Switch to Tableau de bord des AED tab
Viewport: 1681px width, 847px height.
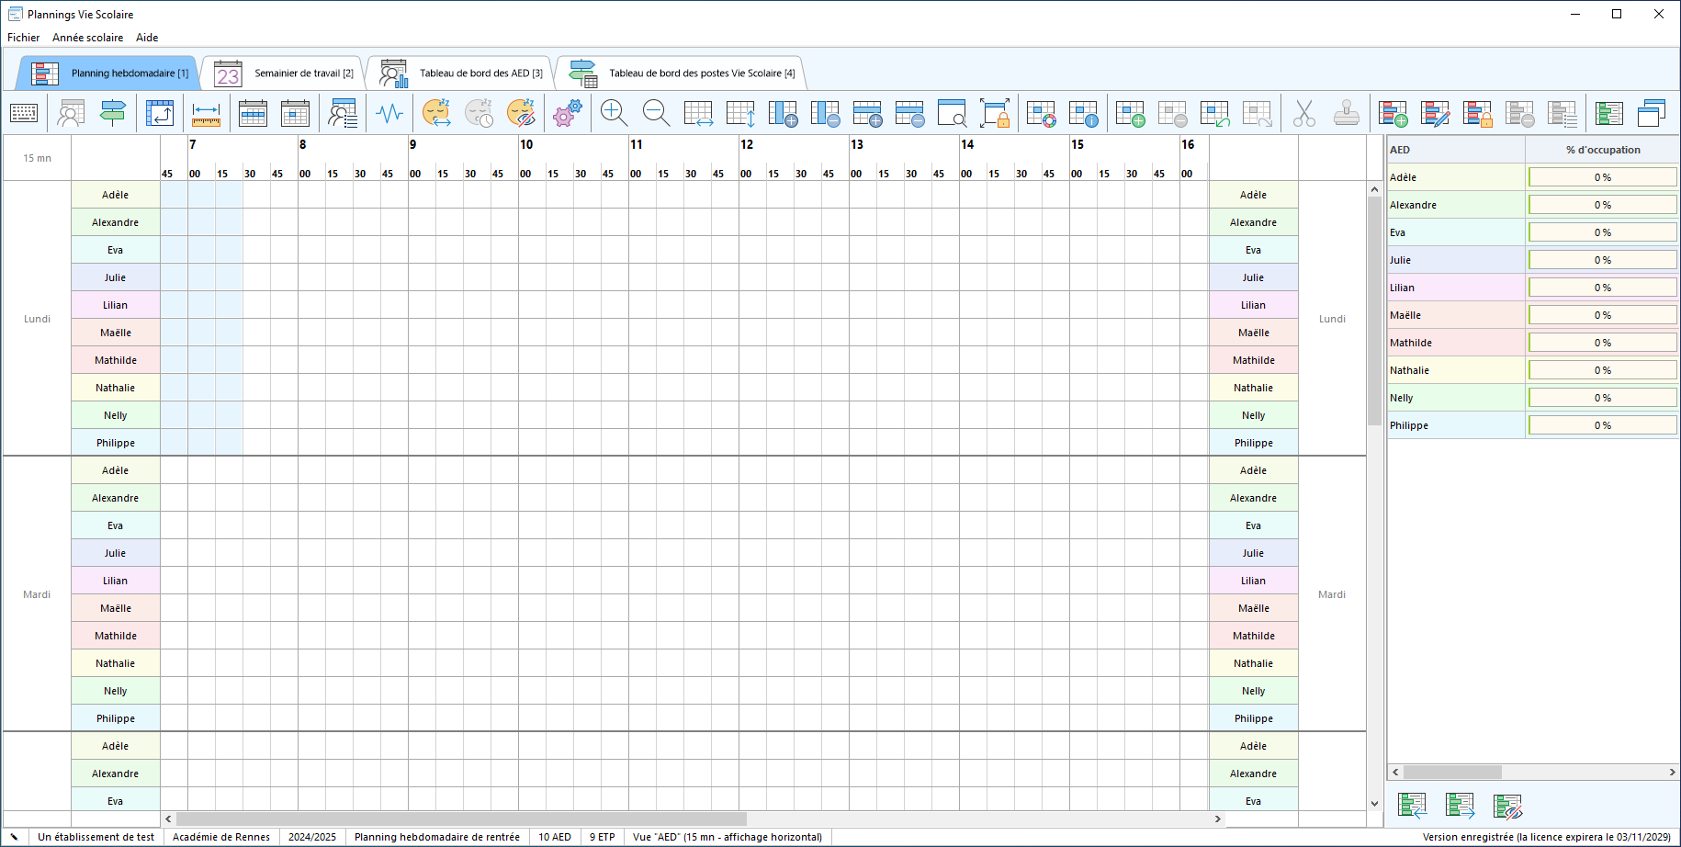[461, 73]
